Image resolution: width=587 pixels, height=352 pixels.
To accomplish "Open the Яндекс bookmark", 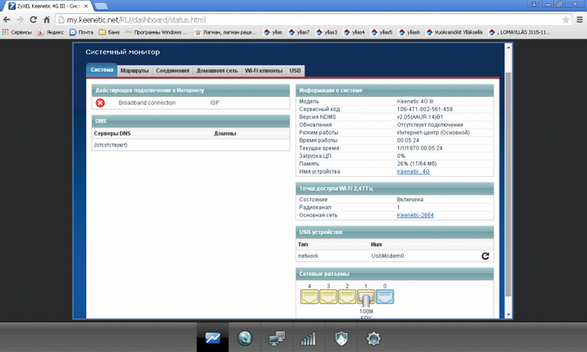I will point(51,32).
